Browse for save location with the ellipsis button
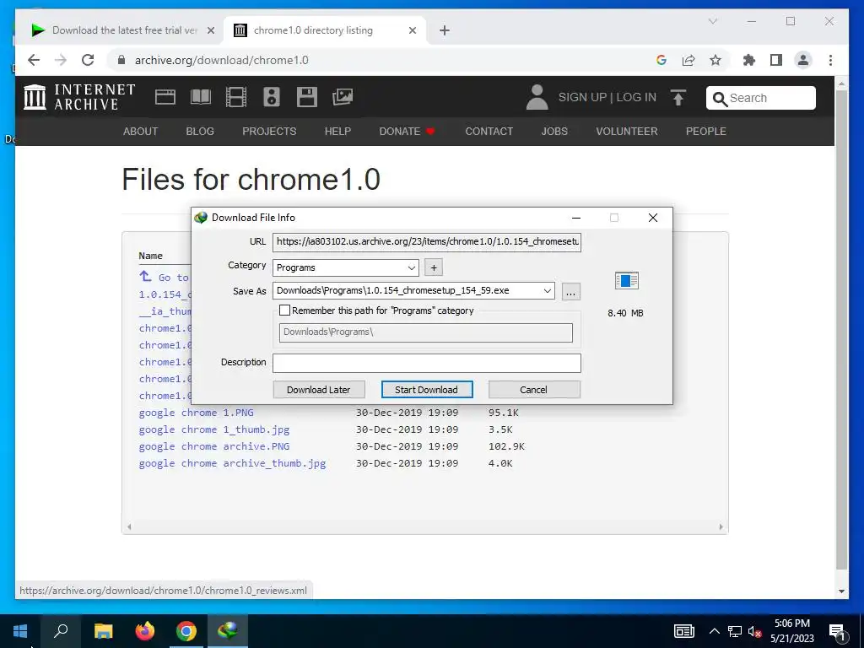This screenshot has width=864, height=648. pyautogui.click(x=571, y=291)
